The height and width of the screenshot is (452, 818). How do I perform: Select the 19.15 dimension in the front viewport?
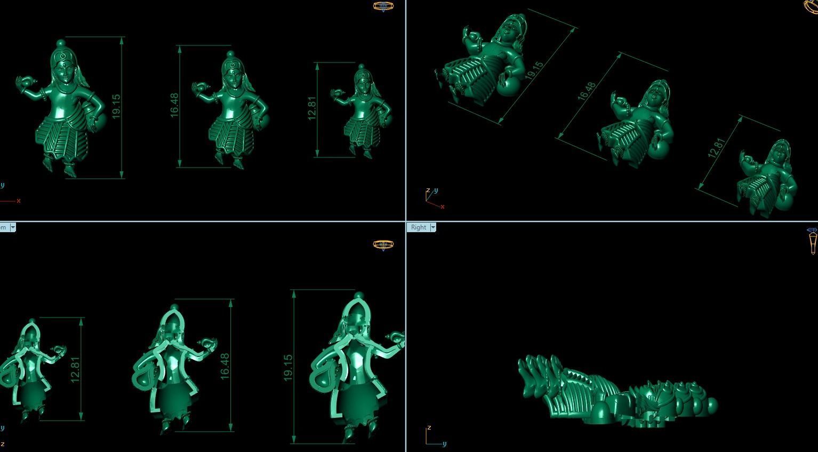click(x=117, y=106)
